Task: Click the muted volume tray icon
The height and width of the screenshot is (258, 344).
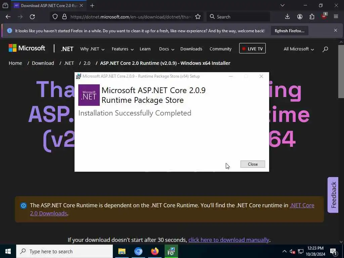Action: 292,252
